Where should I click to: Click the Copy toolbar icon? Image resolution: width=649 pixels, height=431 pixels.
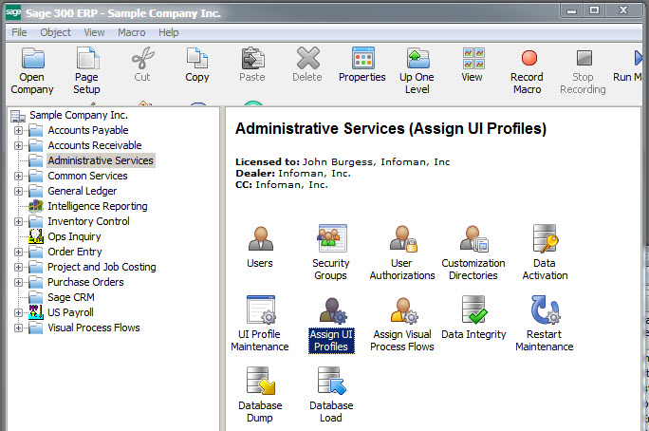pos(197,65)
